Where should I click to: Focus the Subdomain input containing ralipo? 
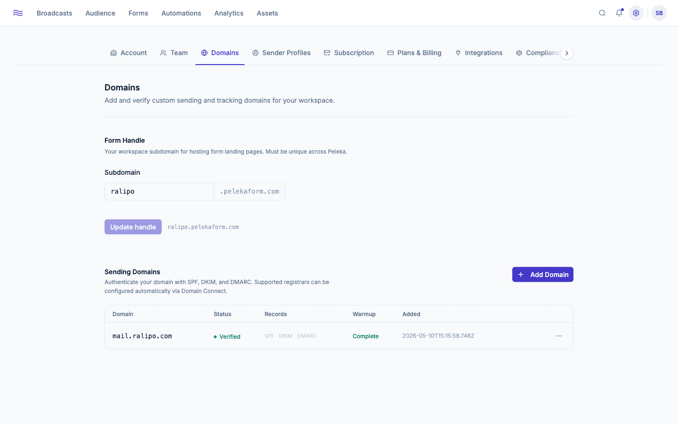point(159,191)
